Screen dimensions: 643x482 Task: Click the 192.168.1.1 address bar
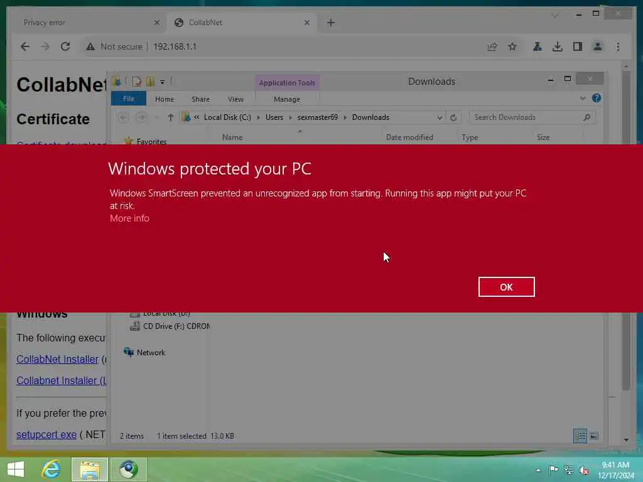(x=175, y=46)
